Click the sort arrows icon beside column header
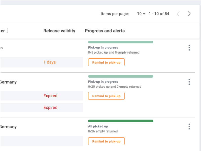Viewport: 201px width, 151px height. coord(7,31)
